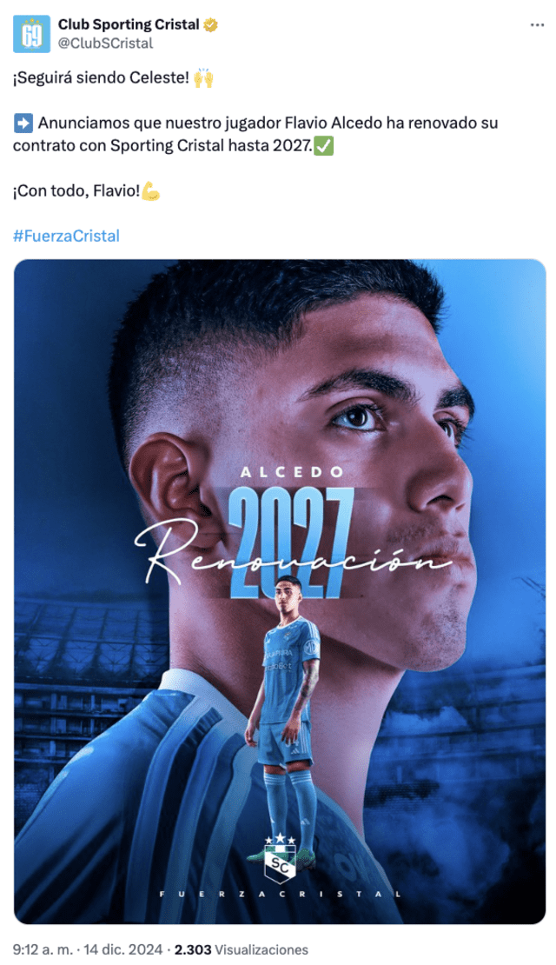Open the Club Sporting Cristal display name

129,24
